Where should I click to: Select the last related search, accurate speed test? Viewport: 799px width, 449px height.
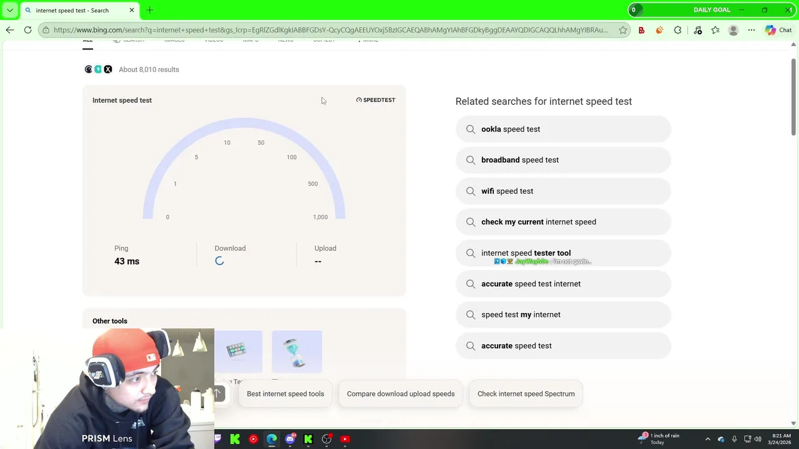coord(563,345)
